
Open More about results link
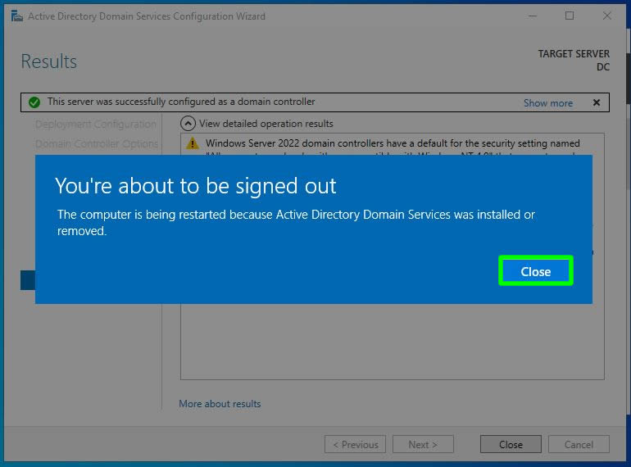point(220,404)
